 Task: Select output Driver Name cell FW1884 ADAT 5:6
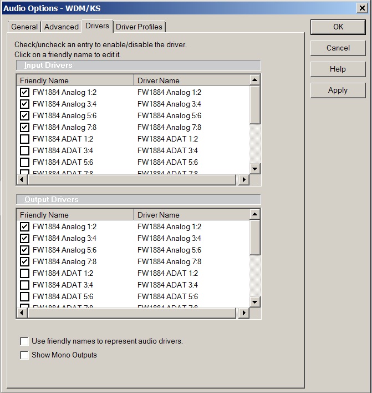click(167, 296)
